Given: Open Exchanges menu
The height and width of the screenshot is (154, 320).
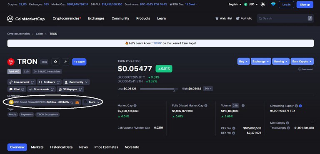Looking at the screenshot, I should (96, 18).
